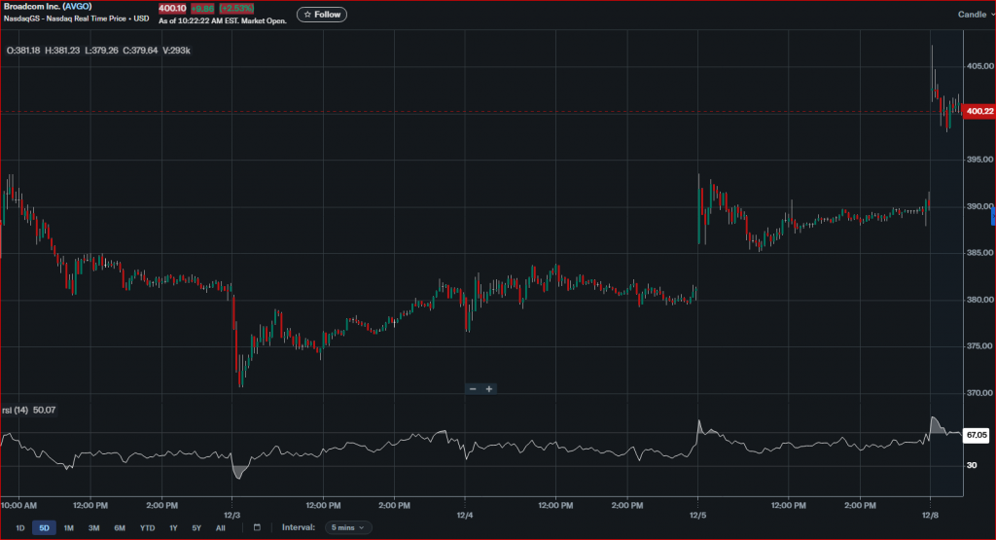
Task: Zoom in with the plus icon
Action: tap(489, 389)
